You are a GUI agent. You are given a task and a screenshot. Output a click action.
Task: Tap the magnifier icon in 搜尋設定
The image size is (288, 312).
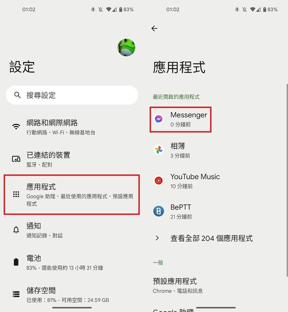pyautogui.click(x=17, y=95)
